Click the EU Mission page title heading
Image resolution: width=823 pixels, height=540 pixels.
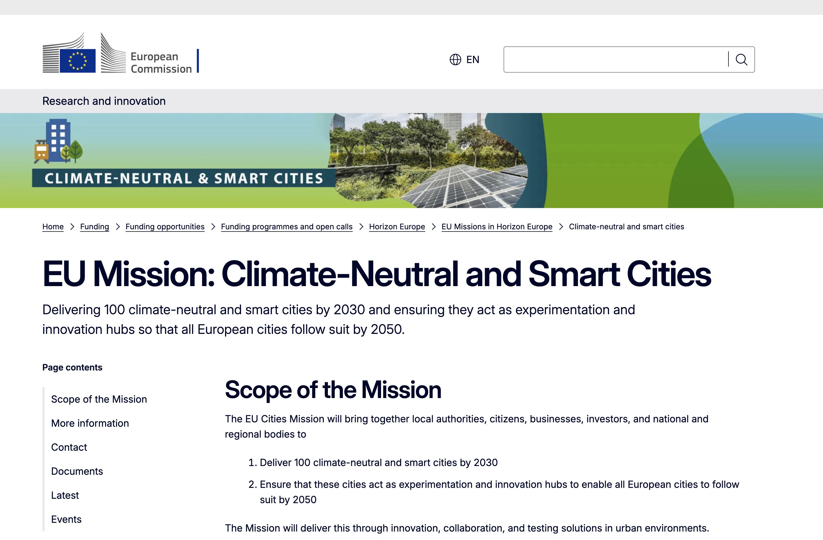tap(377, 274)
